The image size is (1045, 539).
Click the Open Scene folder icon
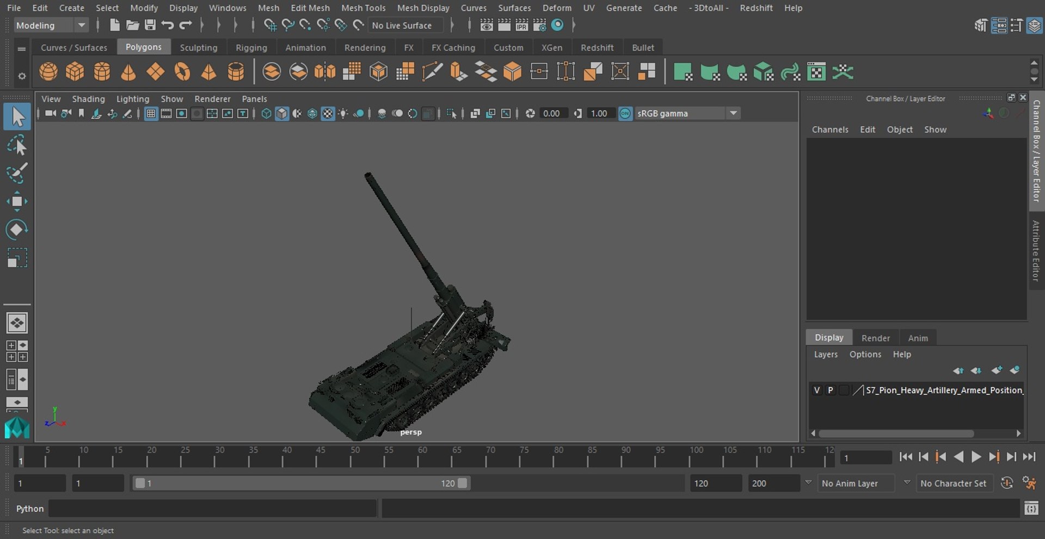coord(132,25)
